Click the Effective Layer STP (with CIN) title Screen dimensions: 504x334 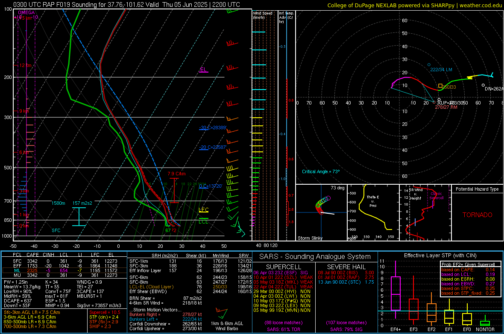[x=440, y=256]
